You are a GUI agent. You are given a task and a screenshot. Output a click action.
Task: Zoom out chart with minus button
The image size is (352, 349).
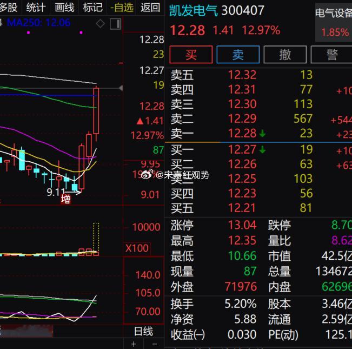coord(155,344)
